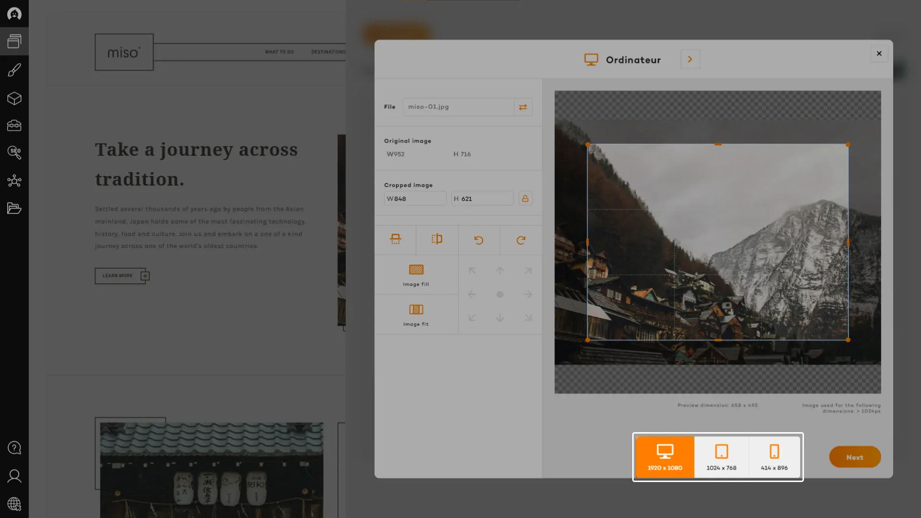Rotate image counterclockwise
The width and height of the screenshot is (921, 518).
479,240
